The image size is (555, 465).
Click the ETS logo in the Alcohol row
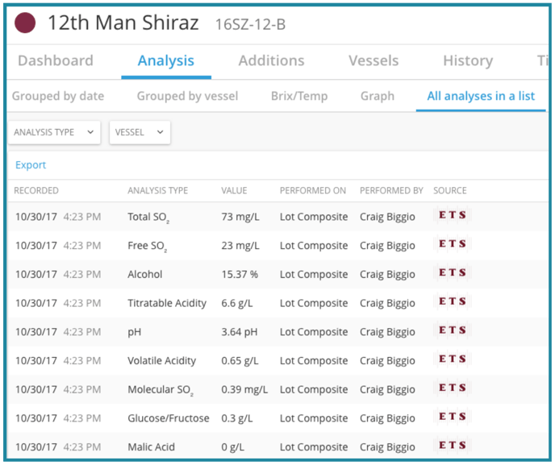click(x=452, y=273)
